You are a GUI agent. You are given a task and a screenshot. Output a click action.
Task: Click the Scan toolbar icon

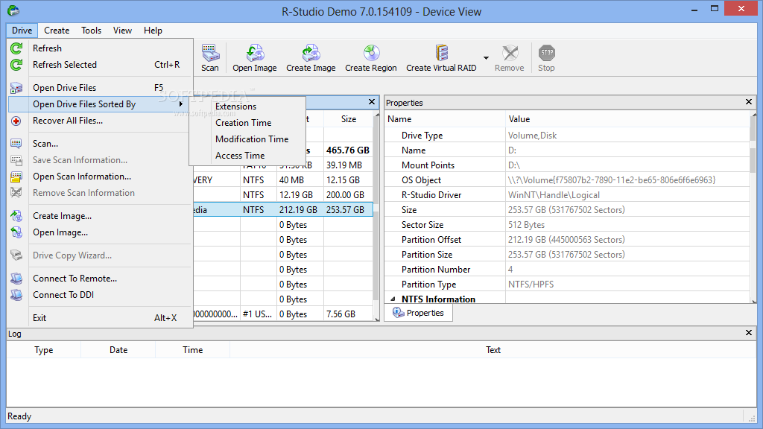click(210, 53)
